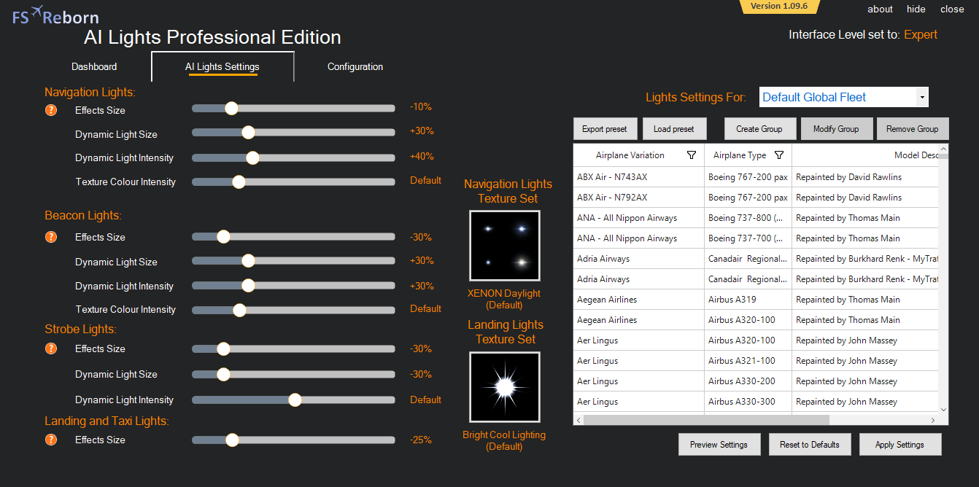979x487 pixels.
Task: Click the Airplane Type filter icon
Action: coord(779,155)
